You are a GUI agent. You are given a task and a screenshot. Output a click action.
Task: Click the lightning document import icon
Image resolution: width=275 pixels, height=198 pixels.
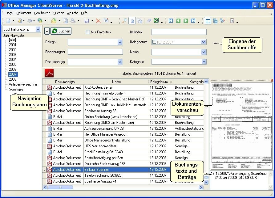pos(20,21)
